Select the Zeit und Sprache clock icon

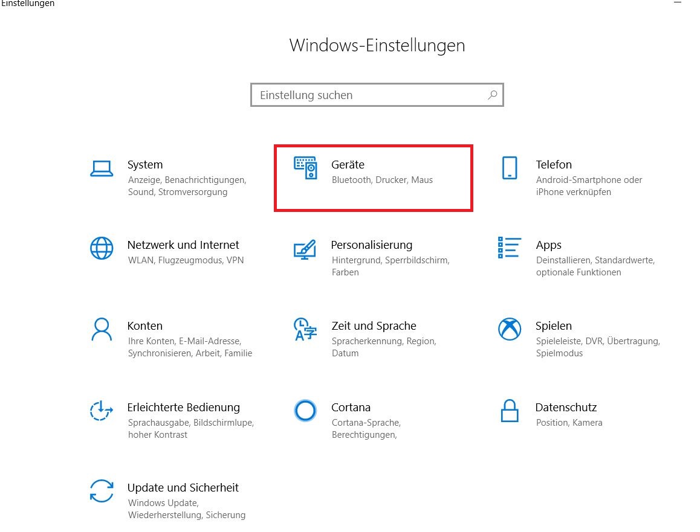click(x=305, y=329)
